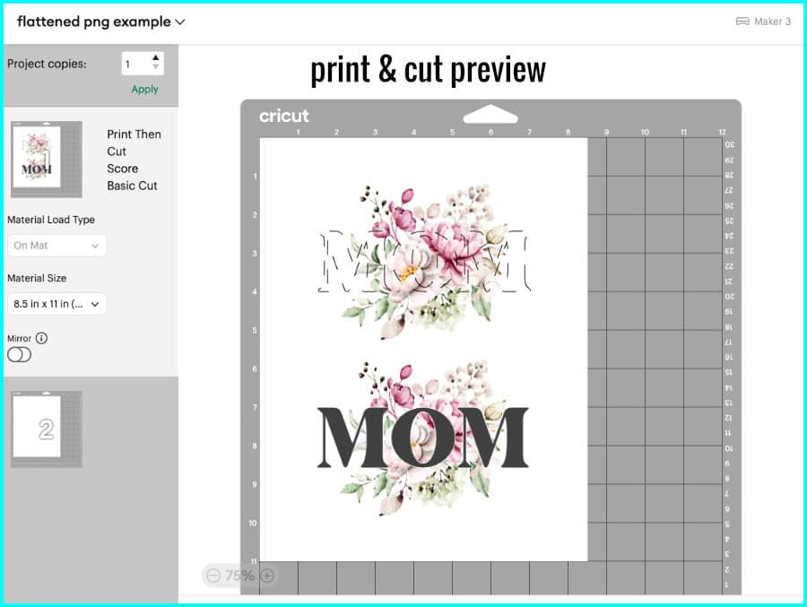Select mat 1 thumbnail with MOM design

(x=47, y=160)
